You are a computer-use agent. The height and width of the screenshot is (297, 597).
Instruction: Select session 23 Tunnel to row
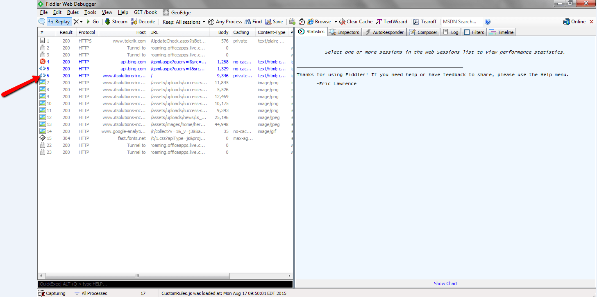(x=165, y=152)
